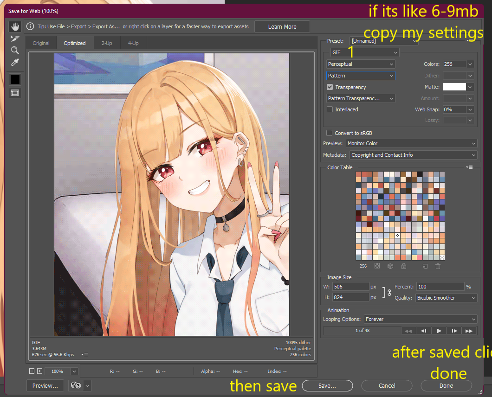The width and height of the screenshot is (492, 397).
Task: Switch to the Optimized tab
Action: tap(75, 43)
